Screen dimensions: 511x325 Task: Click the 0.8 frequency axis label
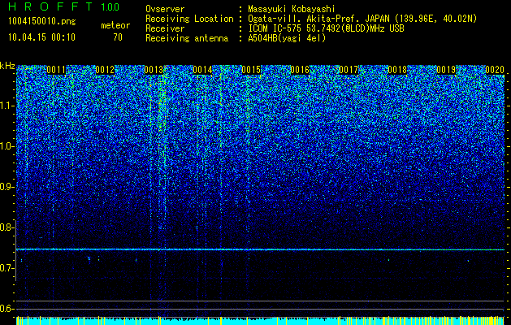tap(6, 227)
